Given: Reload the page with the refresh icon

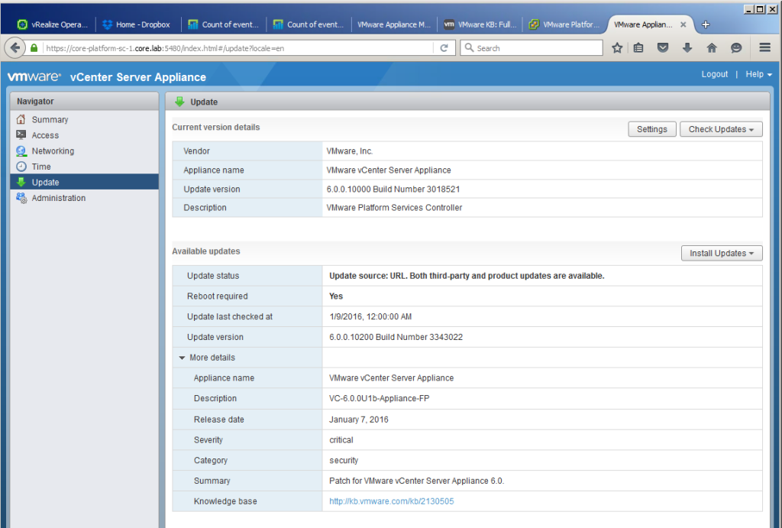Looking at the screenshot, I should [444, 48].
